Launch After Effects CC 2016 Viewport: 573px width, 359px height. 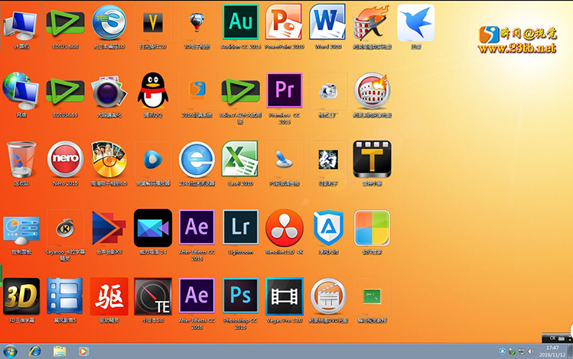click(197, 296)
